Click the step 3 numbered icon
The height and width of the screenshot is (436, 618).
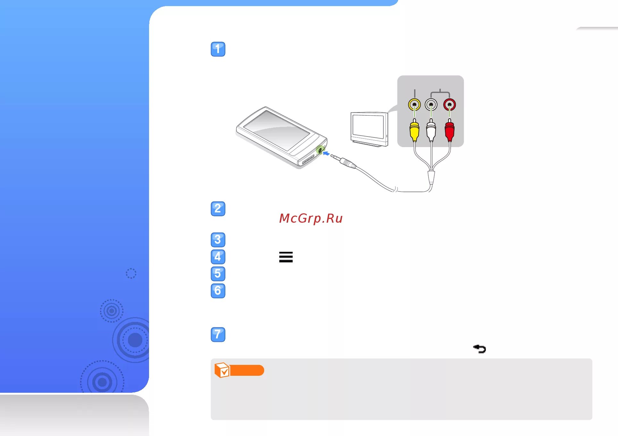pos(218,239)
